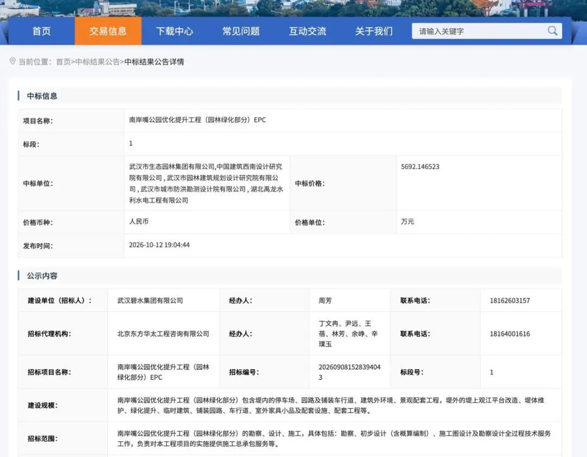Open 常见问题 menu item
Screen dimensions: 587x457
click(241, 31)
